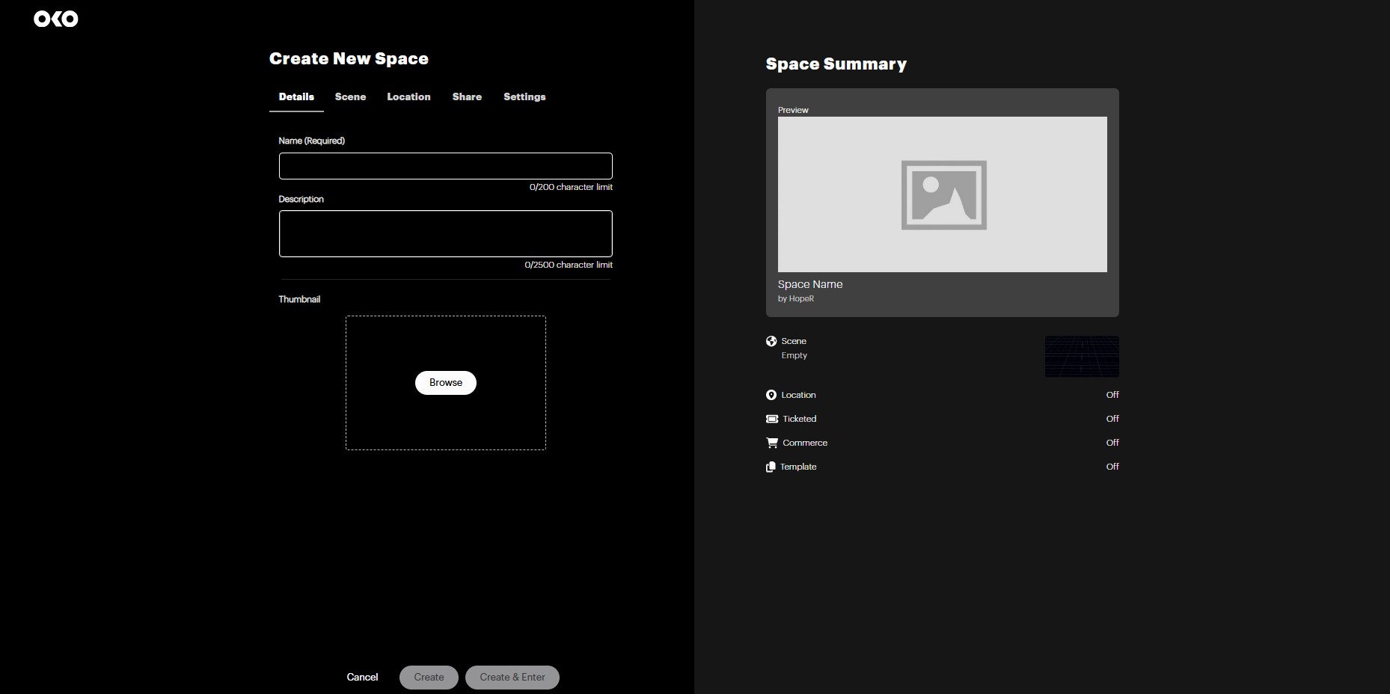Viewport: 1390px width, 694px height.
Task: Focus the Name (Required) input field
Action: point(445,166)
